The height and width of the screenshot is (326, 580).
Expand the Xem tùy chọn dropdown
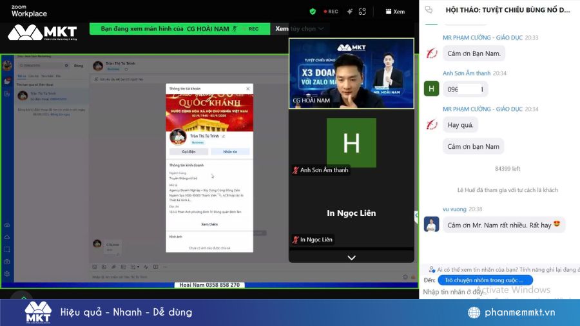300,28
